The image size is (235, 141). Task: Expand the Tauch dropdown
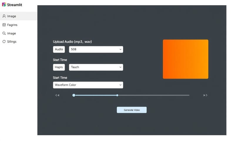(x=96, y=67)
